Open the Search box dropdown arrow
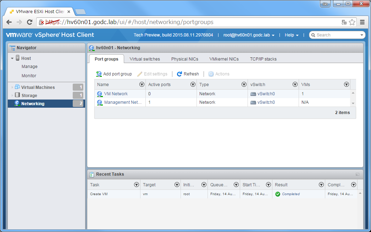Viewport: 371px width, 232px height. click(361, 35)
